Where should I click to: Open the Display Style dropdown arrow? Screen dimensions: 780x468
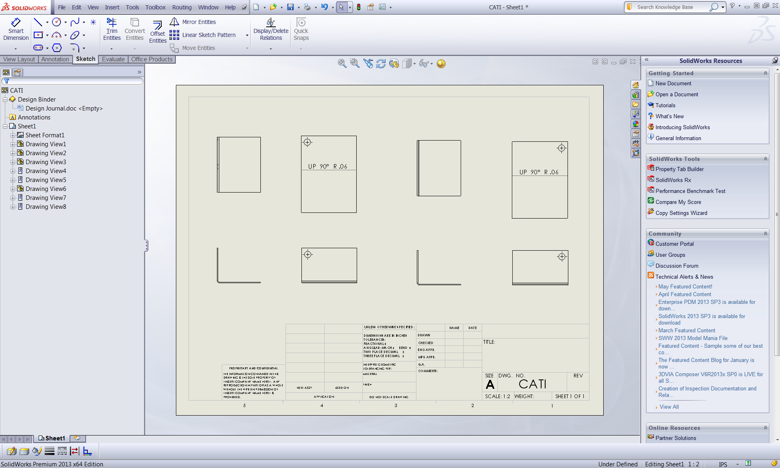pos(414,64)
